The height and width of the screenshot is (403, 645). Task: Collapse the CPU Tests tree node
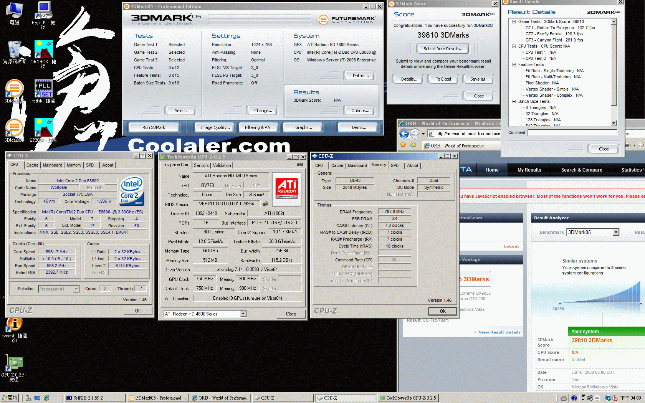514,46
